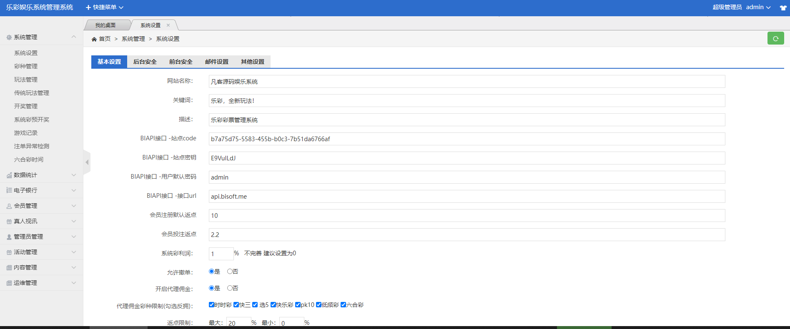Click the green refresh icon button
This screenshot has width=790, height=329.
(x=775, y=38)
